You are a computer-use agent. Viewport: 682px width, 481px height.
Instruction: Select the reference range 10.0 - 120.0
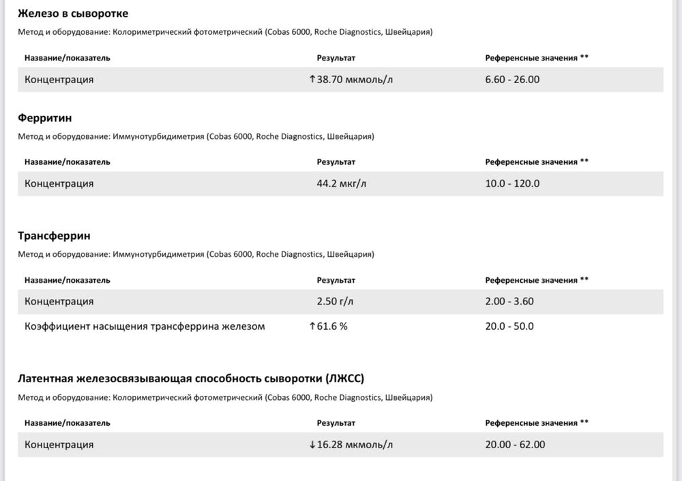pyautogui.click(x=512, y=183)
